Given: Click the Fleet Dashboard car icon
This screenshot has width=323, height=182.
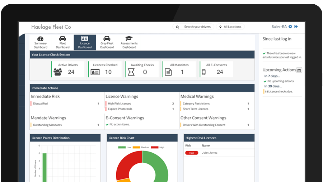Looking at the screenshot, I should [62, 38].
